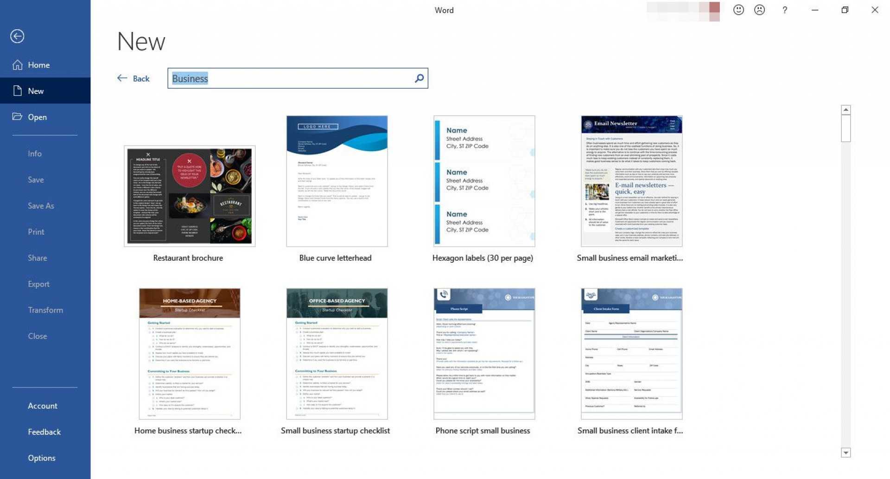Select Save in the sidebar

coord(36,179)
